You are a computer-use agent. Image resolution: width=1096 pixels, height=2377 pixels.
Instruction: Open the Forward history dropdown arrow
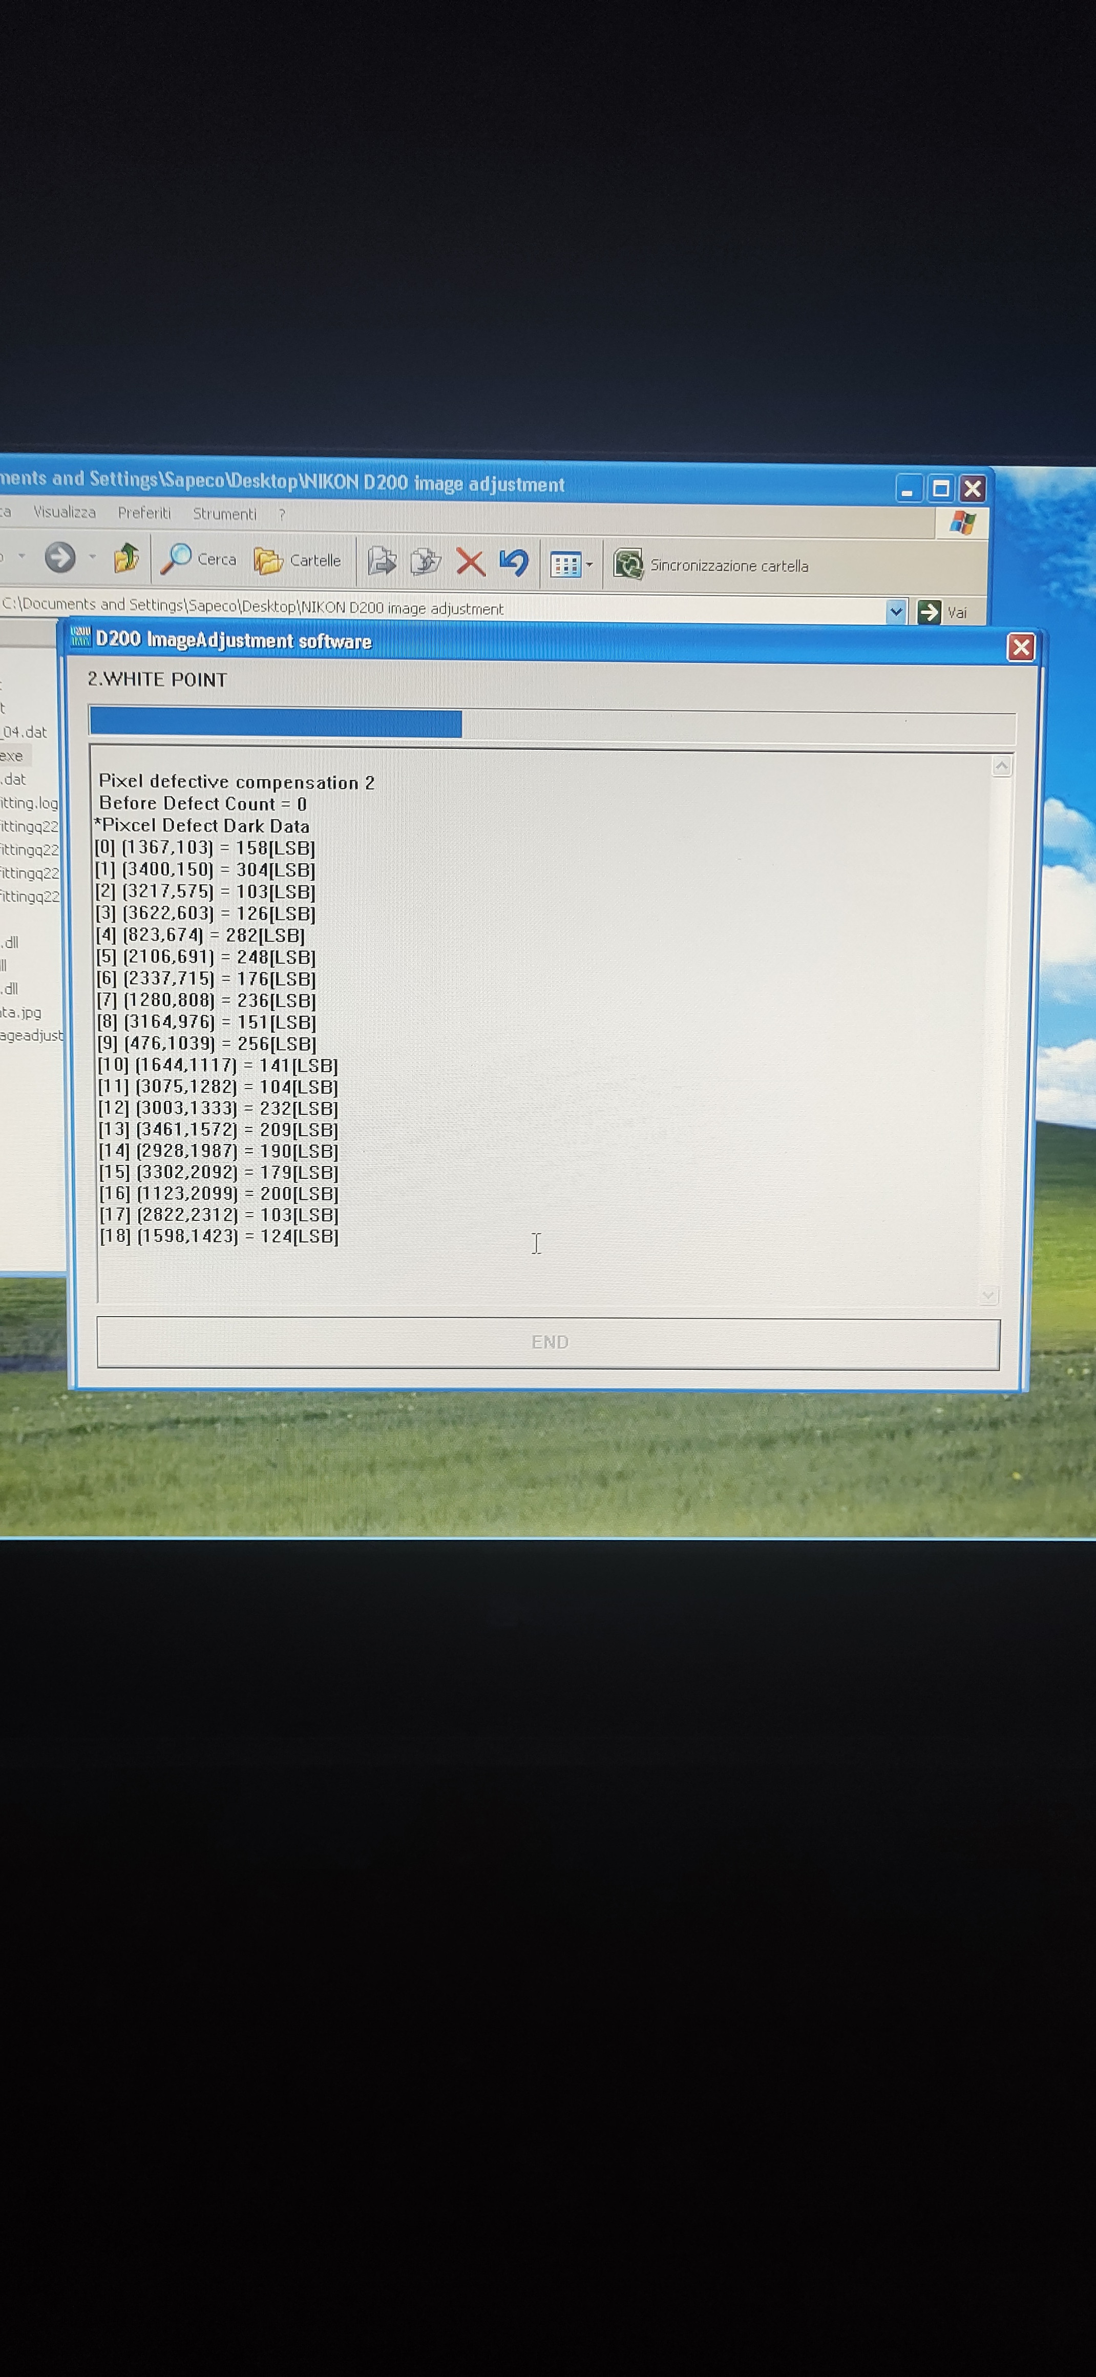pyautogui.click(x=92, y=556)
